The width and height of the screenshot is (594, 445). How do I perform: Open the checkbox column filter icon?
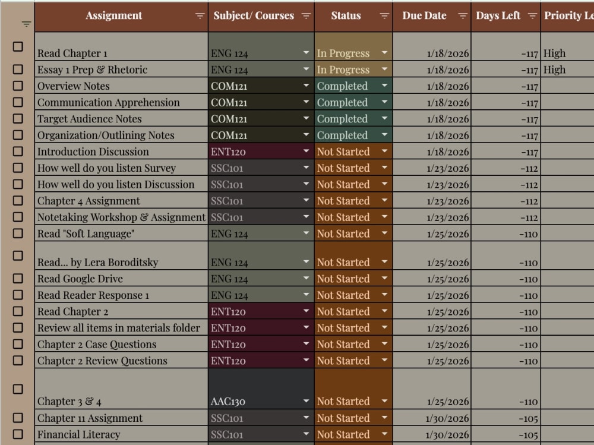pyautogui.click(x=26, y=24)
